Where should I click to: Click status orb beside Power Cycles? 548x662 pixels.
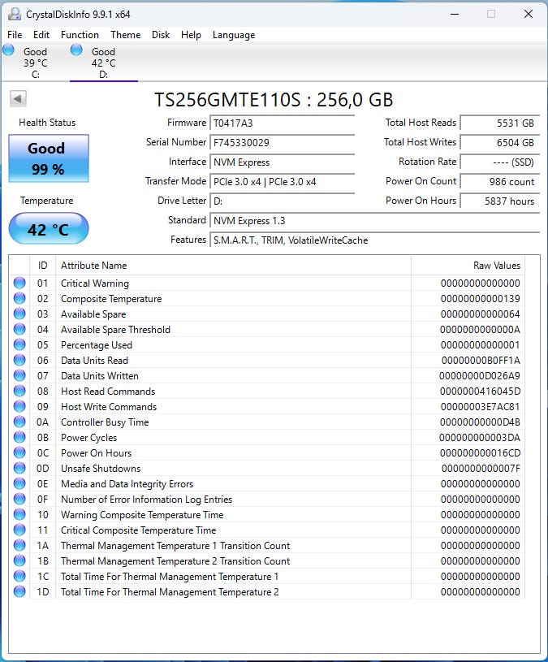pos(19,437)
